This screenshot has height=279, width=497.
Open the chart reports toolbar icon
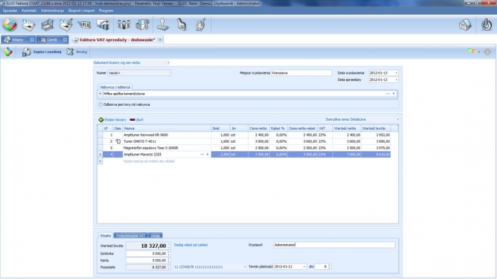click(x=103, y=25)
